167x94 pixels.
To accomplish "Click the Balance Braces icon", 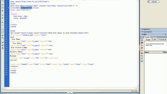I will tap(3, 18).
